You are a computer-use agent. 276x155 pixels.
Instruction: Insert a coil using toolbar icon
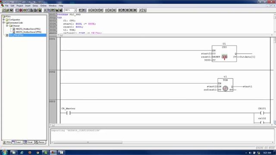(x=107, y=10)
